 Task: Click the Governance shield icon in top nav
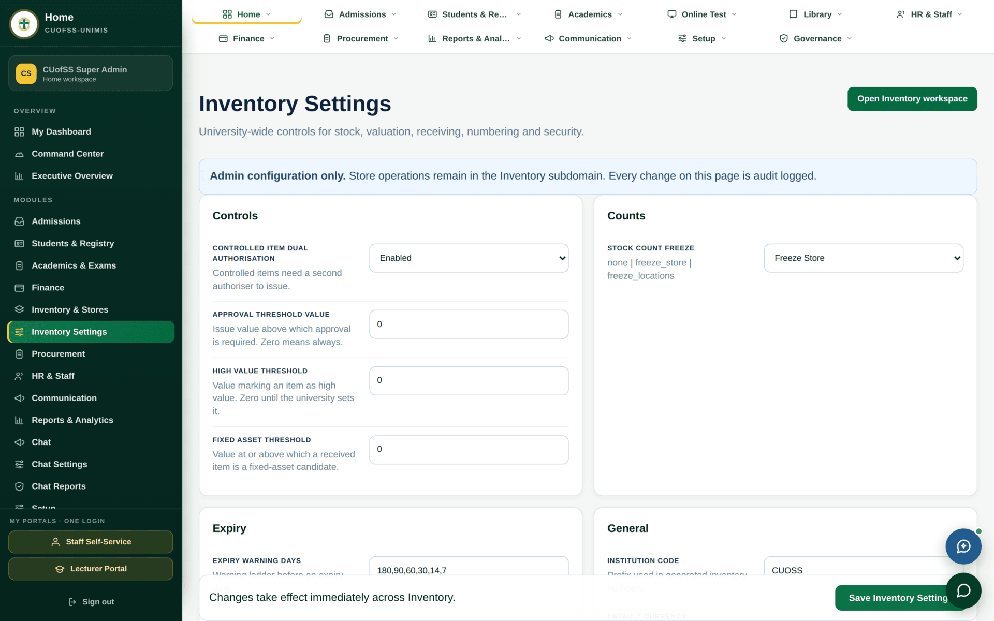click(783, 38)
